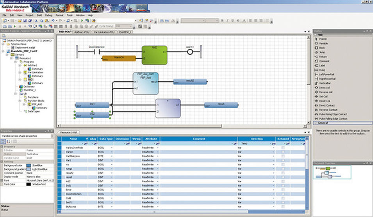Select the Block tool in Toolbox
Screen dimensions: 373x217
323,48
